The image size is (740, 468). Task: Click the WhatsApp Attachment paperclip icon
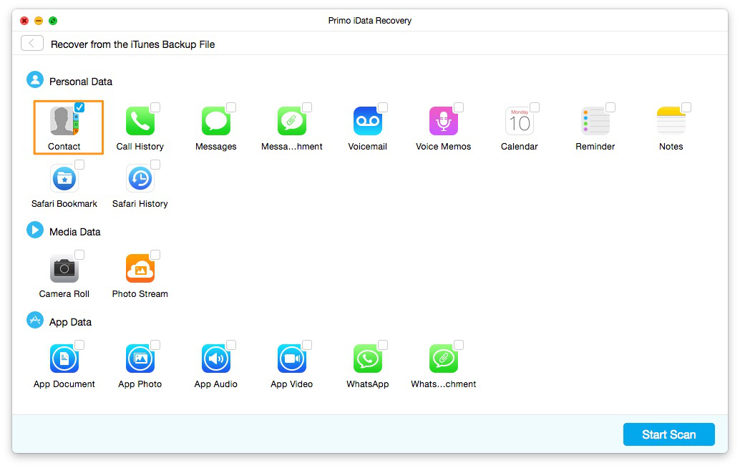tap(444, 359)
